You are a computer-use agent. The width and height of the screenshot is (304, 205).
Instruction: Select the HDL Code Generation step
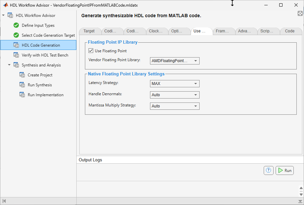[x=38, y=45]
